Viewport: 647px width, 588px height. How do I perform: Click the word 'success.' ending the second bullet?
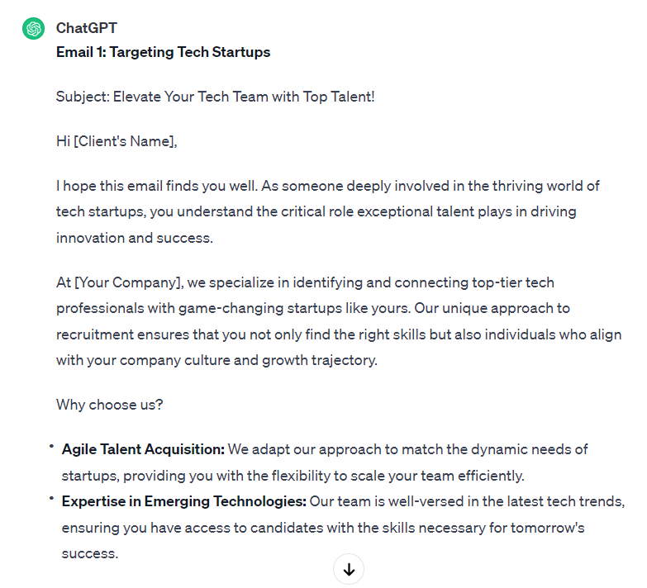pos(89,553)
